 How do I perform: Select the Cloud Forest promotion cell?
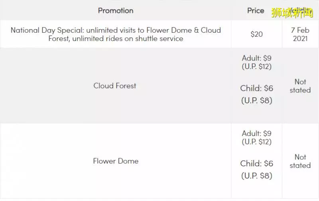click(115, 86)
